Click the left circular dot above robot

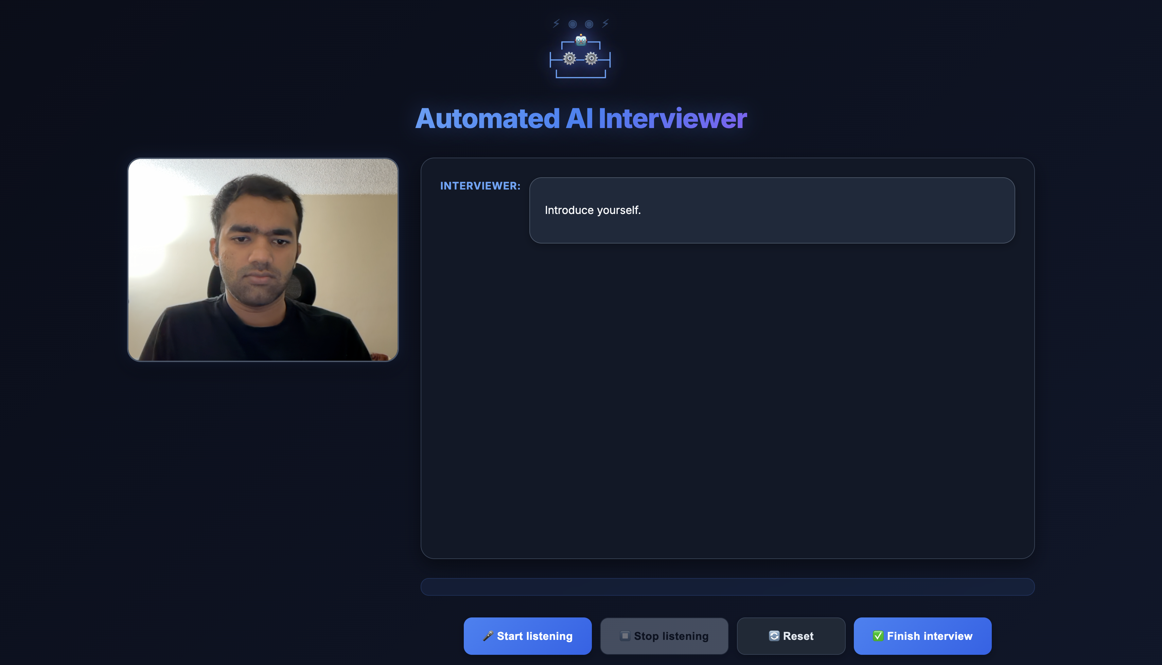(572, 24)
